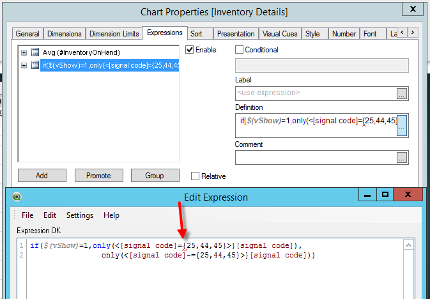Click the table icon beside Avg (#InventoryOnHand)

35,52
